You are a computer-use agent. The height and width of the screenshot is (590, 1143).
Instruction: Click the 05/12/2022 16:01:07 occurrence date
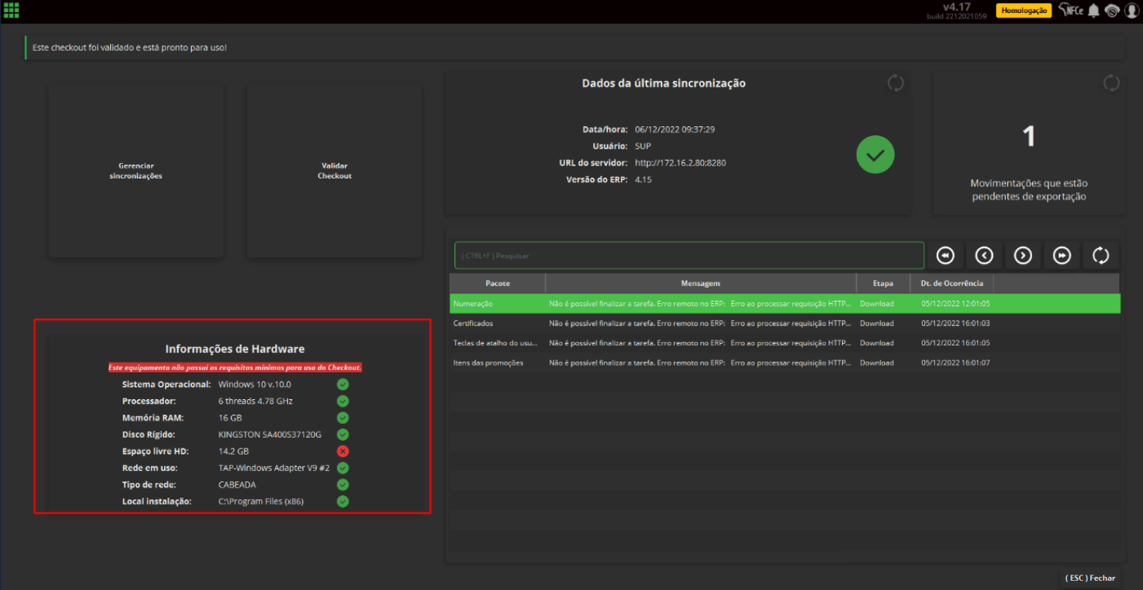point(955,362)
